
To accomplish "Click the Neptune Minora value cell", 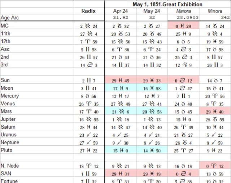I will point(215,142).
